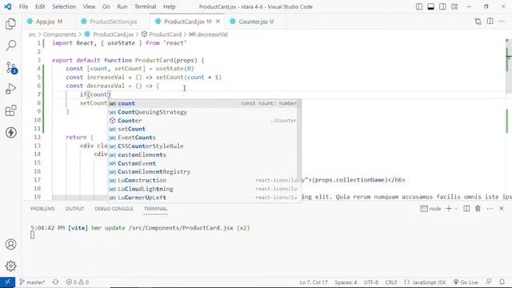
Task: Click the remote window icon in status bar
Action: (x=7, y=282)
